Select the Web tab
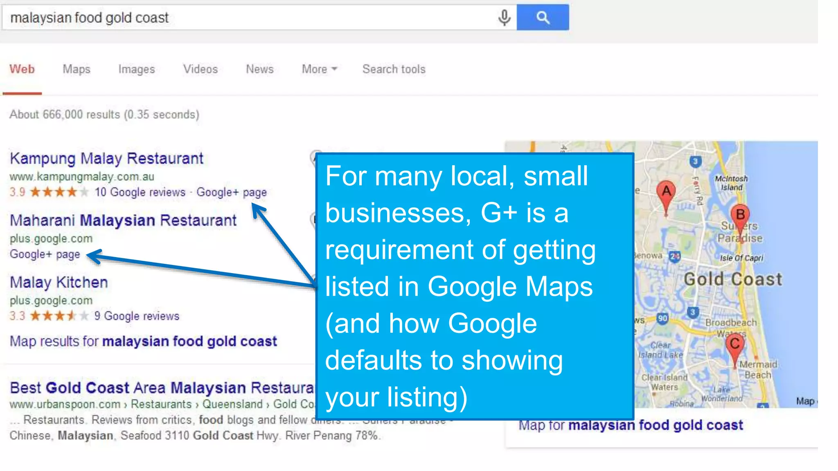 click(22, 69)
